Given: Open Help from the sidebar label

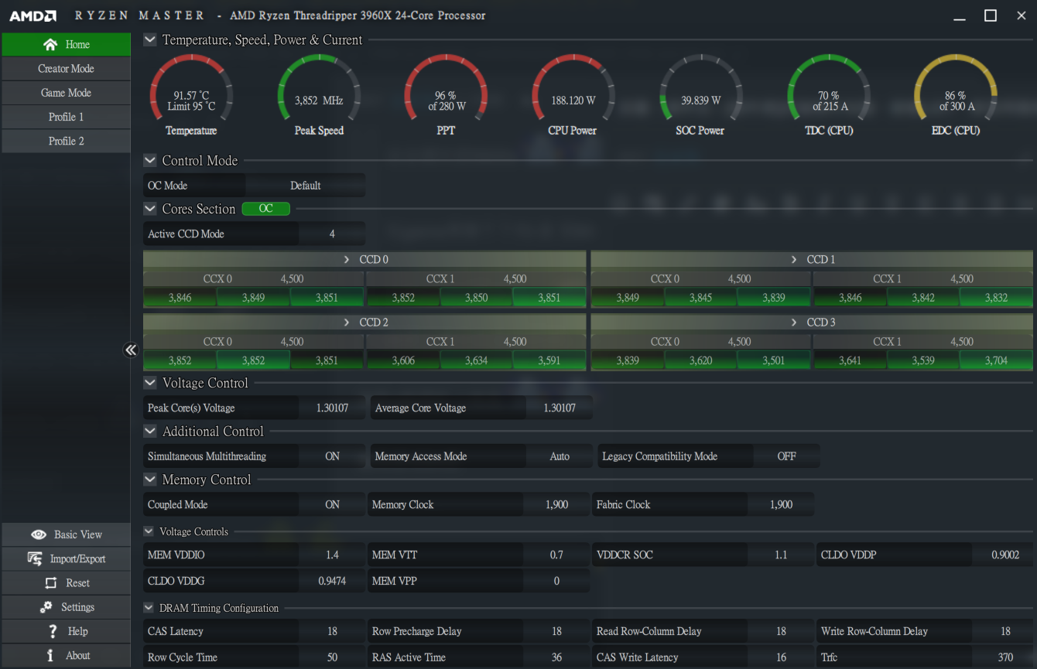Looking at the screenshot, I should [77, 631].
